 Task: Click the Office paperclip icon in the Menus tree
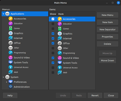[10, 43]
